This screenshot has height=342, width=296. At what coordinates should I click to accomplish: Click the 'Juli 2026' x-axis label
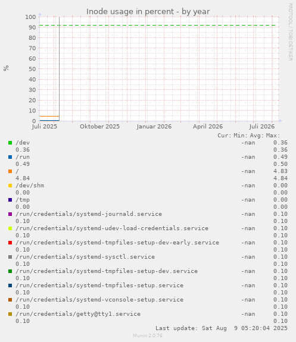click(x=261, y=127)
